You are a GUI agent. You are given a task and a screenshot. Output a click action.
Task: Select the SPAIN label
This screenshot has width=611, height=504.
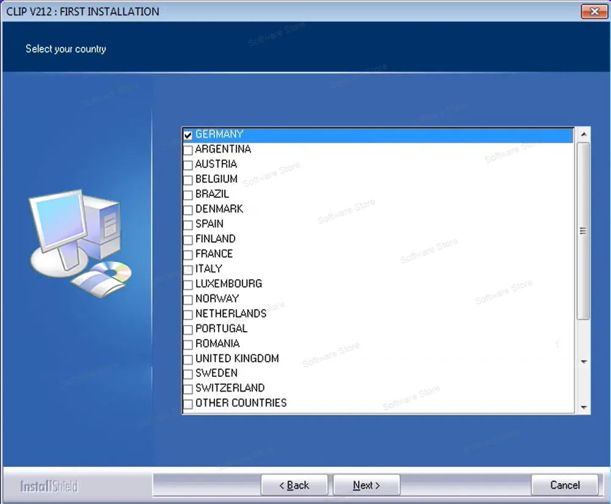[210, 224]
